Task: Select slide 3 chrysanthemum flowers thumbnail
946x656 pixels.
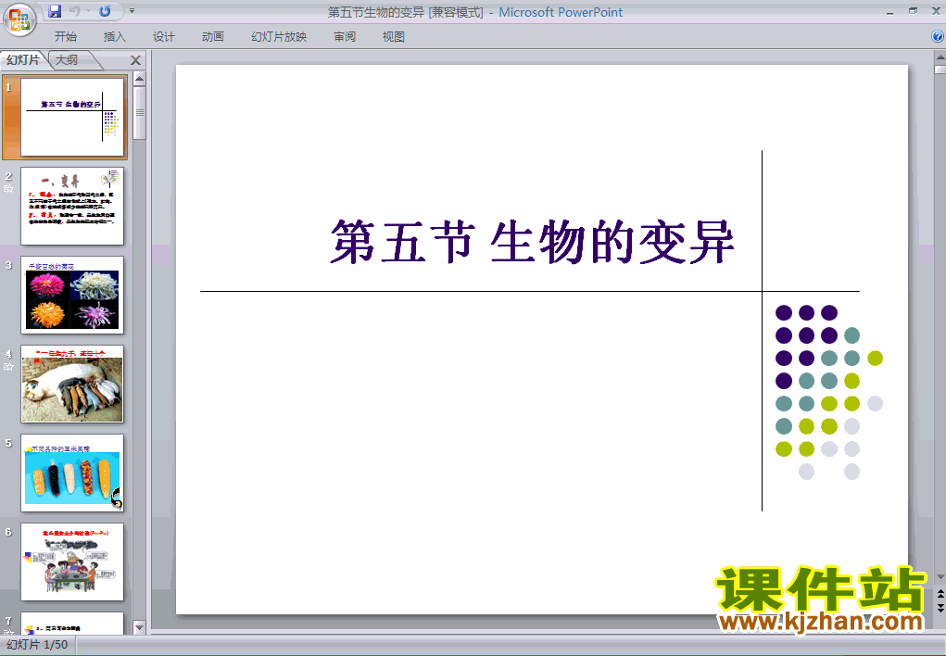Action: click(x=72, y=296)
